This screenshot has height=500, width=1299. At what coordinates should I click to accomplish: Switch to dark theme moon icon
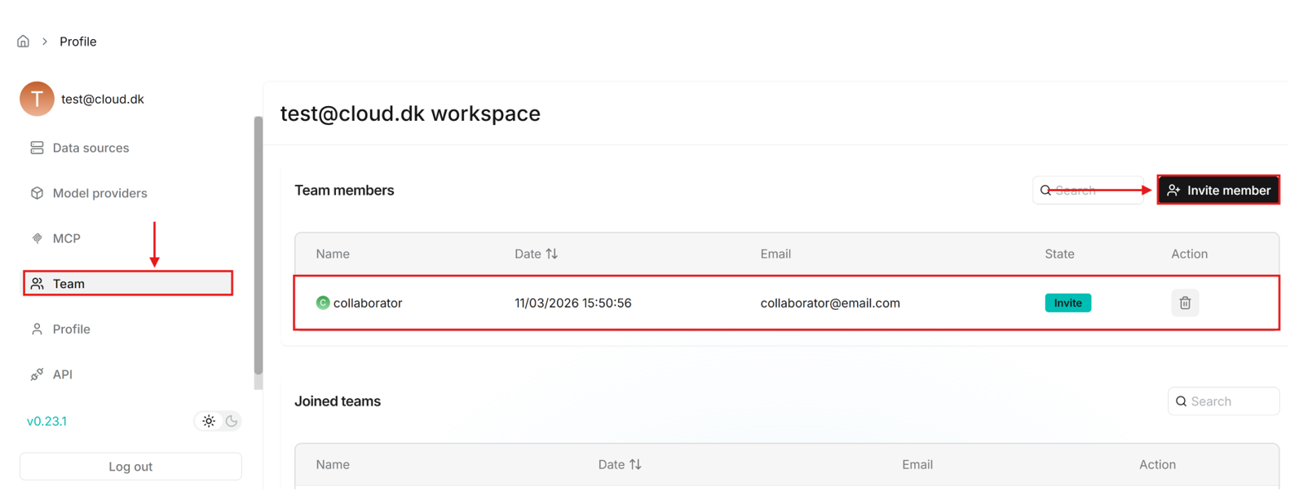pyautogui.click(x=232, y=422)
